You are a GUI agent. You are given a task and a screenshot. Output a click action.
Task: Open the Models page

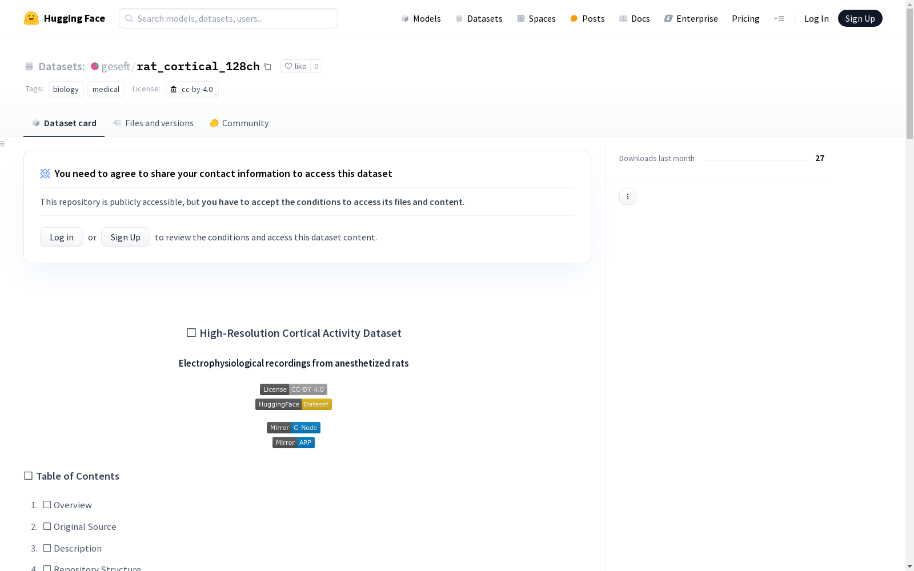[x=421, y=18]
